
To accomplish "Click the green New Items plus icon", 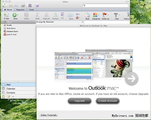I will click(15, 15).
